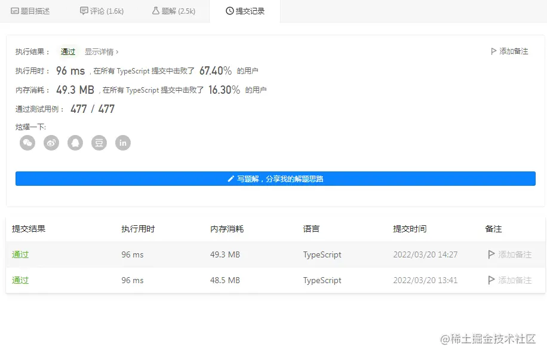Share result to LinkedIn icon
547x356 pixels.
[123, 143]
